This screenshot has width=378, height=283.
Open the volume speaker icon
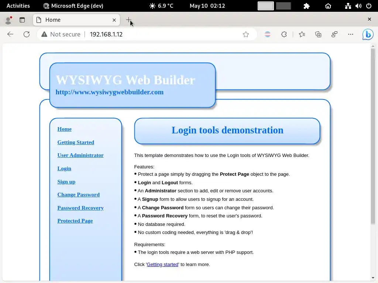tap(358, 6)
